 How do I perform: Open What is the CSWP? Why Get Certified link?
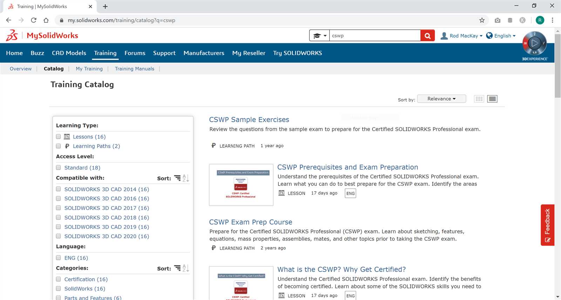[342, 269]
